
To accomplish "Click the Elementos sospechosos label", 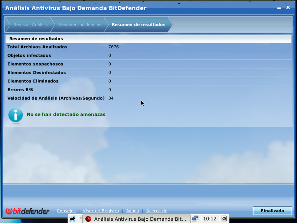I will (x=35, y=64).
